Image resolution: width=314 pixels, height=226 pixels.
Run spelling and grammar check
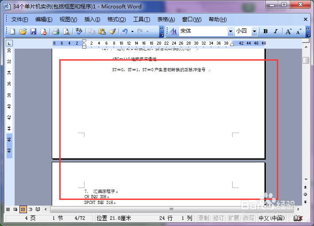coord(79,31)
